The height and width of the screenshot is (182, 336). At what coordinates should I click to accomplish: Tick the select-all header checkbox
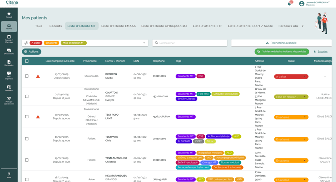tap(27, 61)
